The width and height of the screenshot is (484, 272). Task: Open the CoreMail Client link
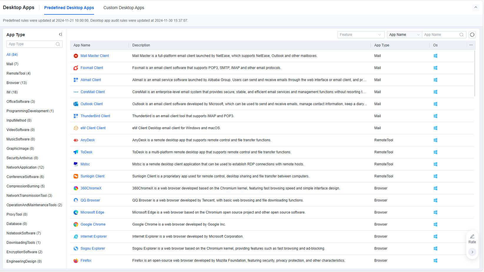[93, 92]
